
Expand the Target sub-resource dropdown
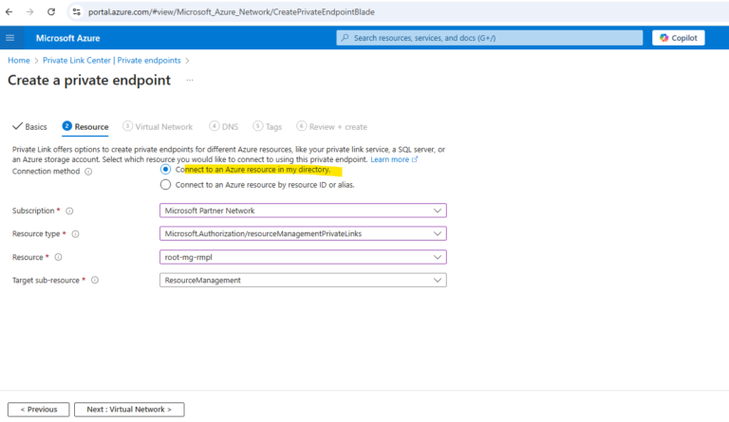pyautogui.click(x=303, y=281)
